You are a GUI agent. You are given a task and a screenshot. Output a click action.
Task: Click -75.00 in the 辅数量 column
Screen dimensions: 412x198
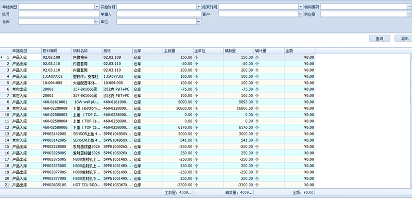(239, 89)
